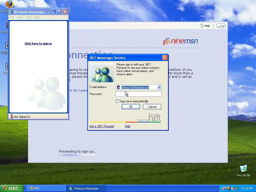Click the ninemsn logo
This screenshot has width=256, height=192.
(180, 41)
